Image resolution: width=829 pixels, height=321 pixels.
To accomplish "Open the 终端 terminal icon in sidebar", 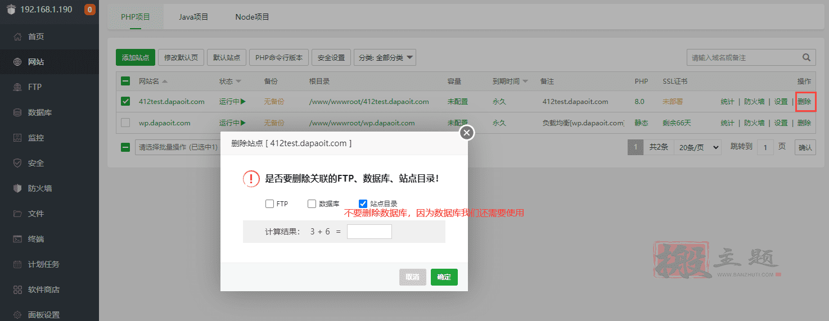I will [x=17, y=239].
